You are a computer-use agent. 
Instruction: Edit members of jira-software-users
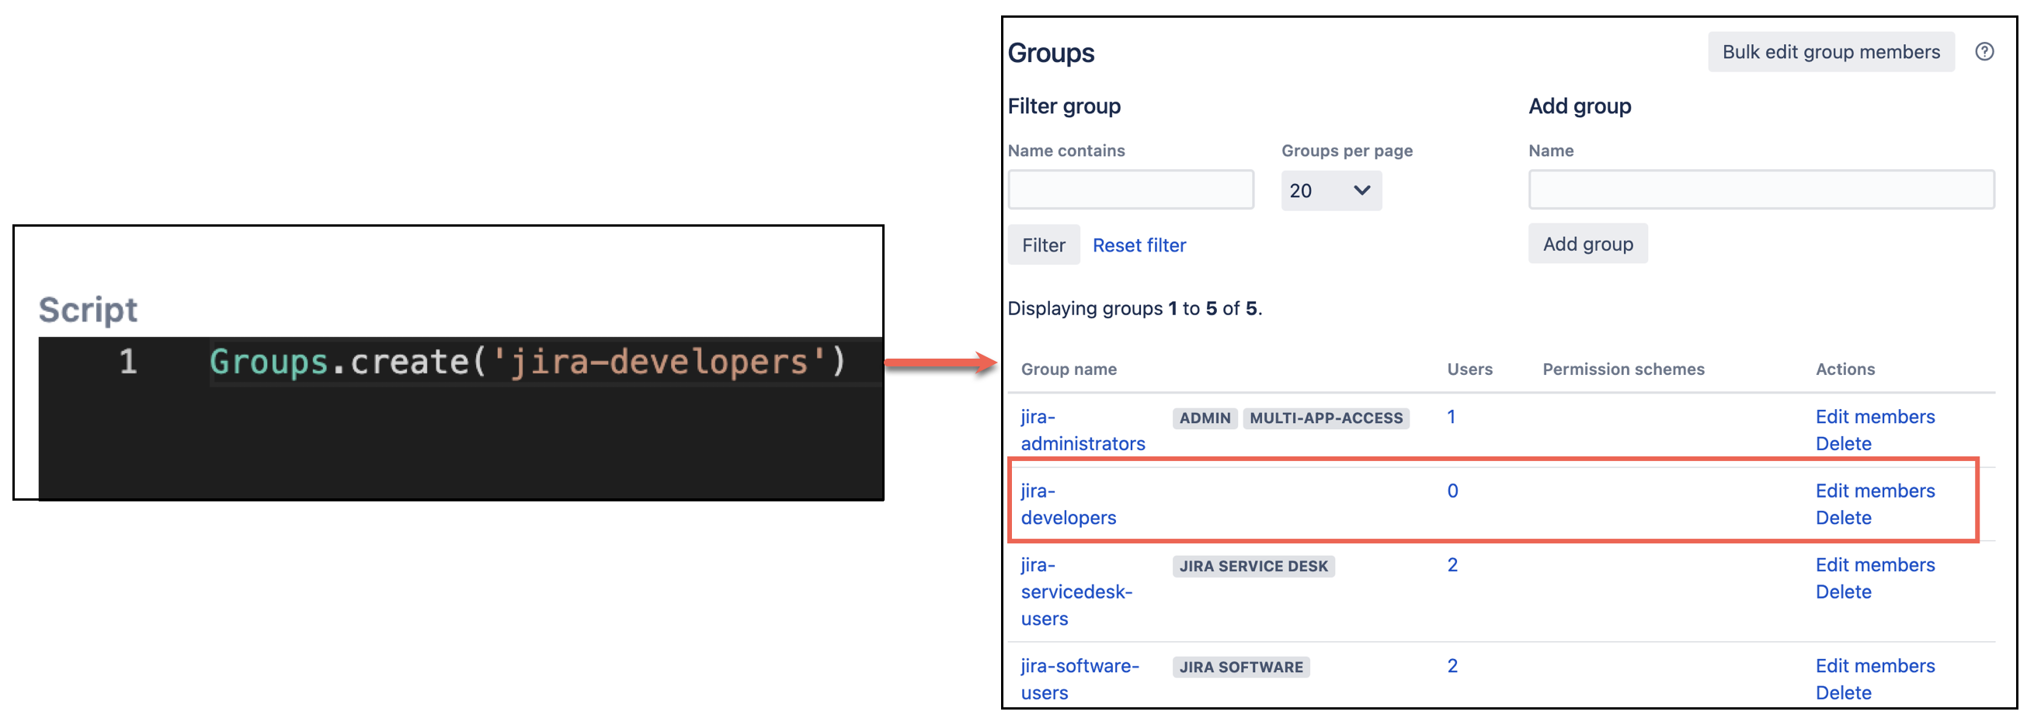pos(1874,665)
